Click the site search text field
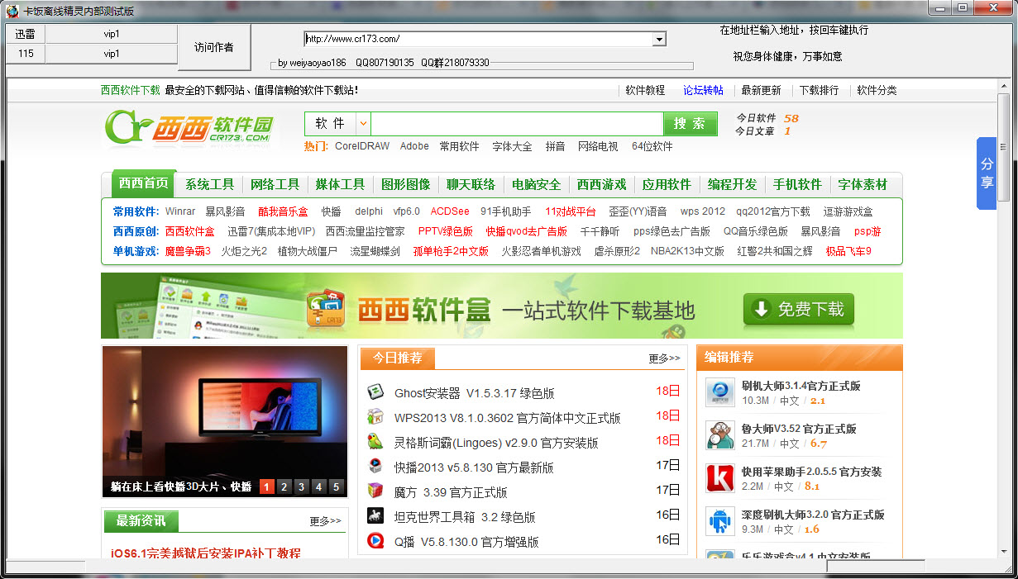The width and height of the screenshot is (1018, 579). click(x=517, y=123)
